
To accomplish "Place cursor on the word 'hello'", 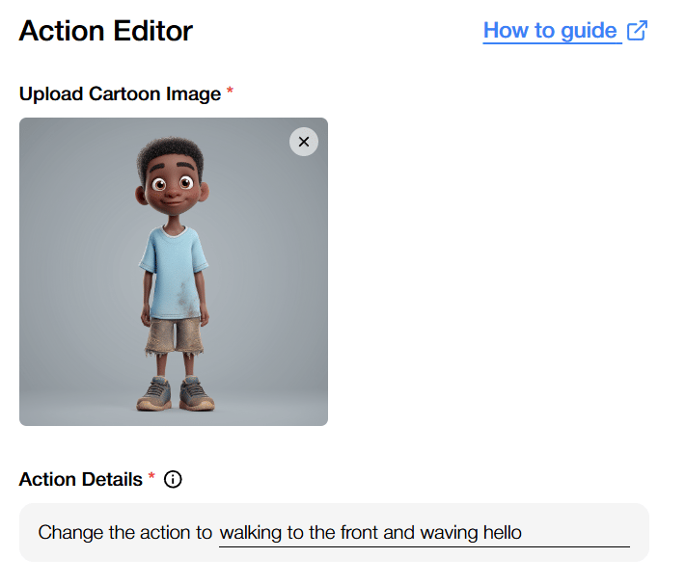I will (503, 533).
